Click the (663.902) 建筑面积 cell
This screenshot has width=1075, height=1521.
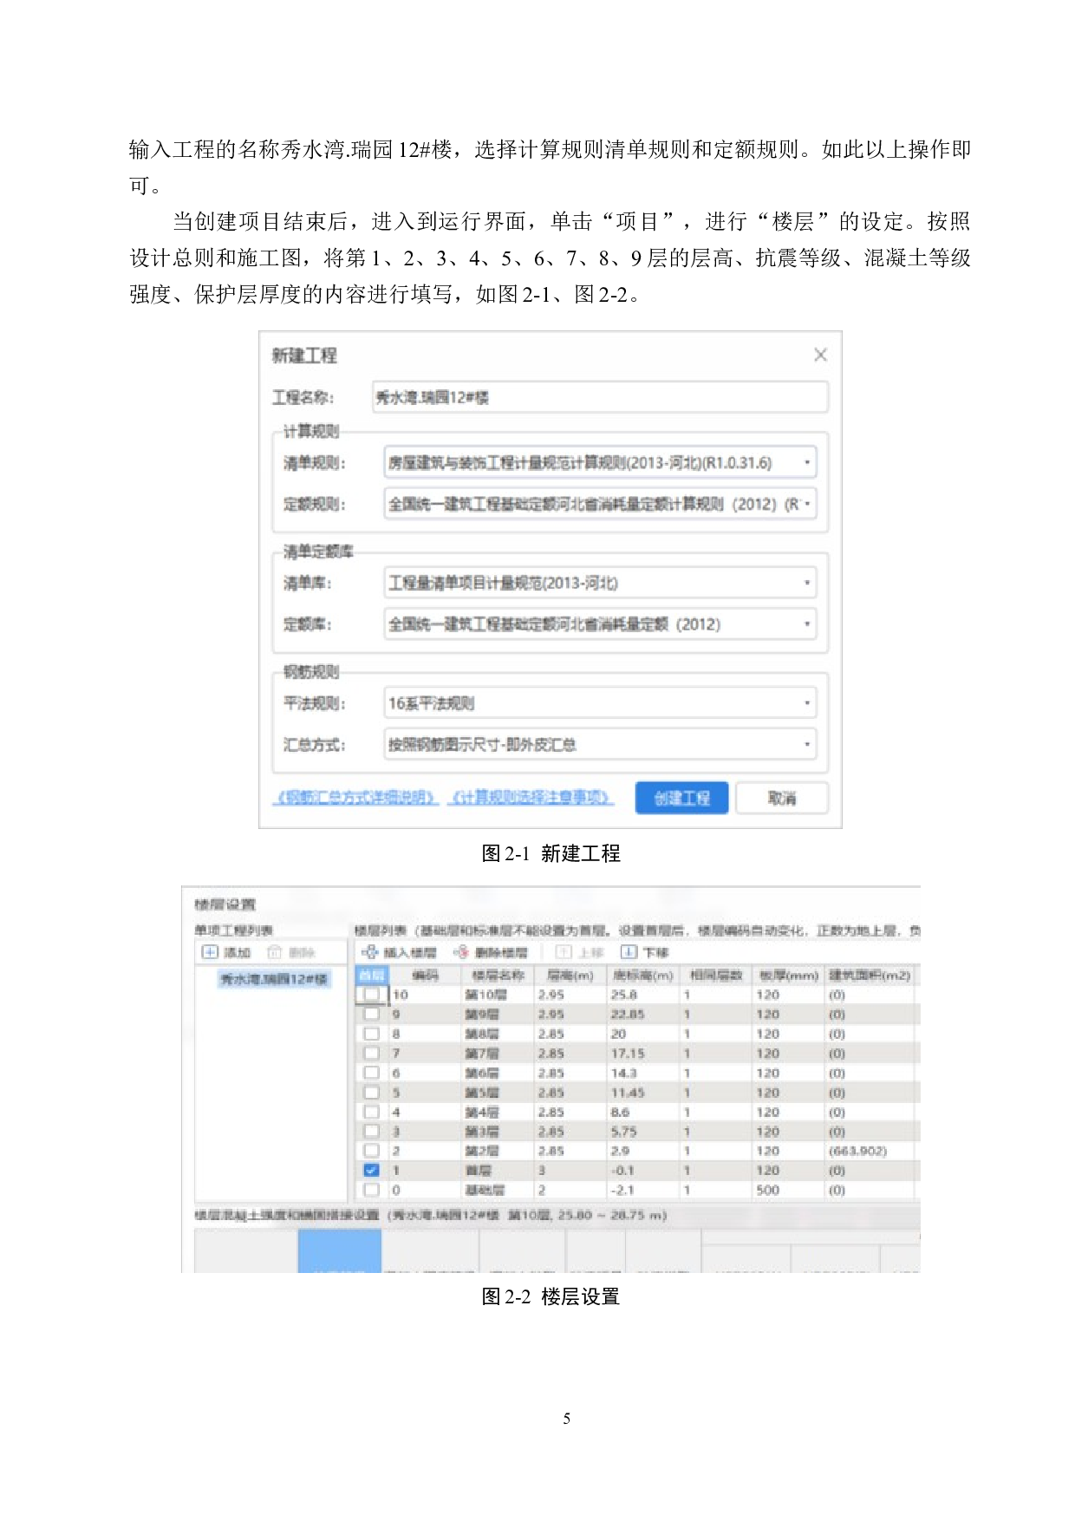coord(870,1151)
